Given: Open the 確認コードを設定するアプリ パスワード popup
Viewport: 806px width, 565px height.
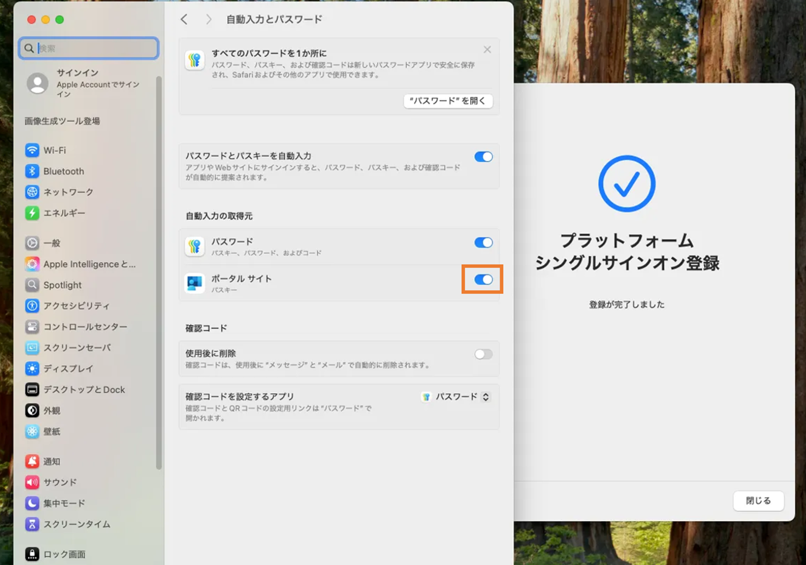Looking at the screenshot, I should tap(456, 397).
